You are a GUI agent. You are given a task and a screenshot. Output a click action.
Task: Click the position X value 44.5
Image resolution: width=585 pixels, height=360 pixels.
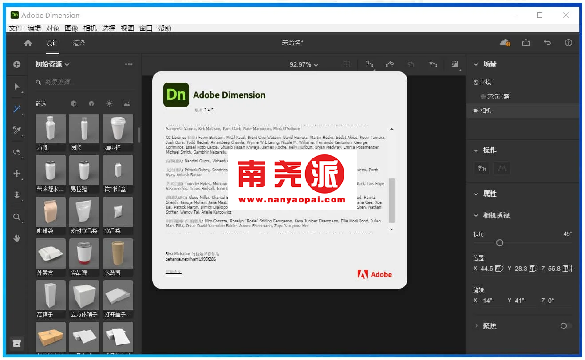[487, 269]
